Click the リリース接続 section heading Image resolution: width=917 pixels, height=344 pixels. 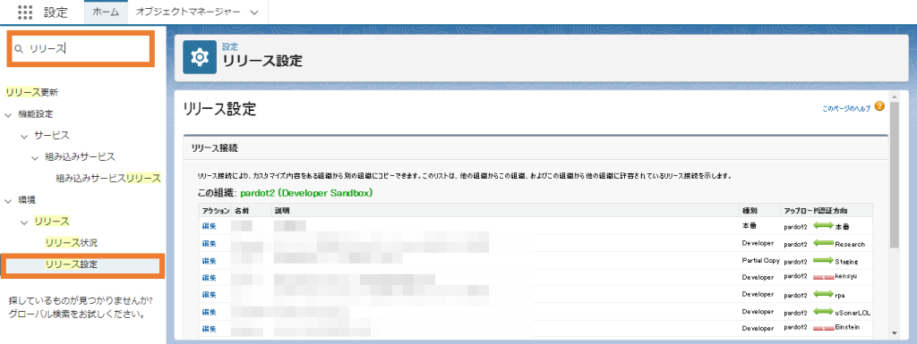pos(214,147)
